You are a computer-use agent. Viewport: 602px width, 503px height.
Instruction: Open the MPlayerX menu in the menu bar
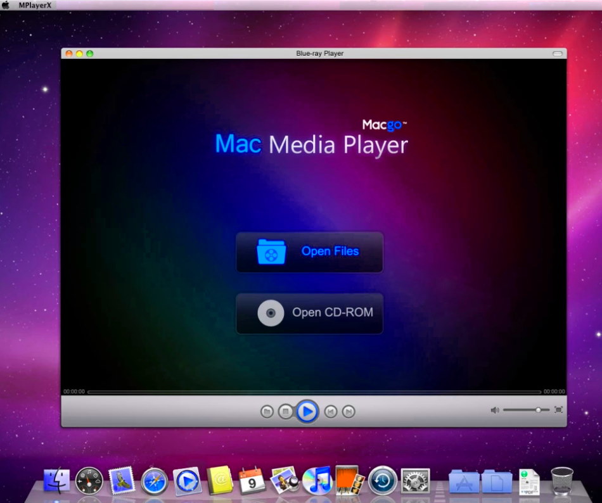(35, 5)
